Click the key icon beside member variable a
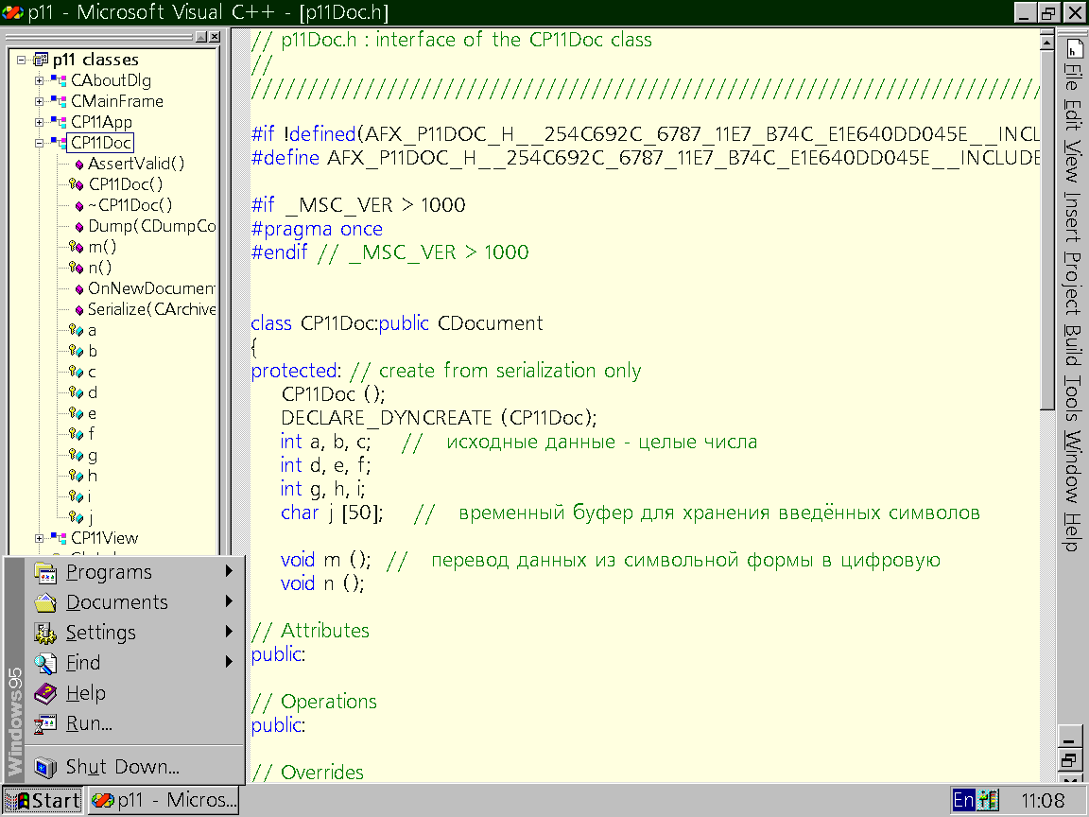The width and height of the screenshot is (1089, 817). click(77, 330)
